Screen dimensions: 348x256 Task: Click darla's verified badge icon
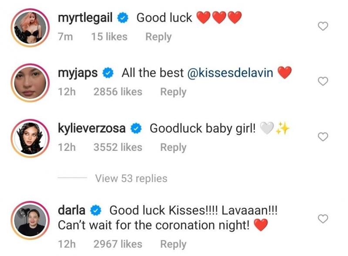(x=96, y=210)
